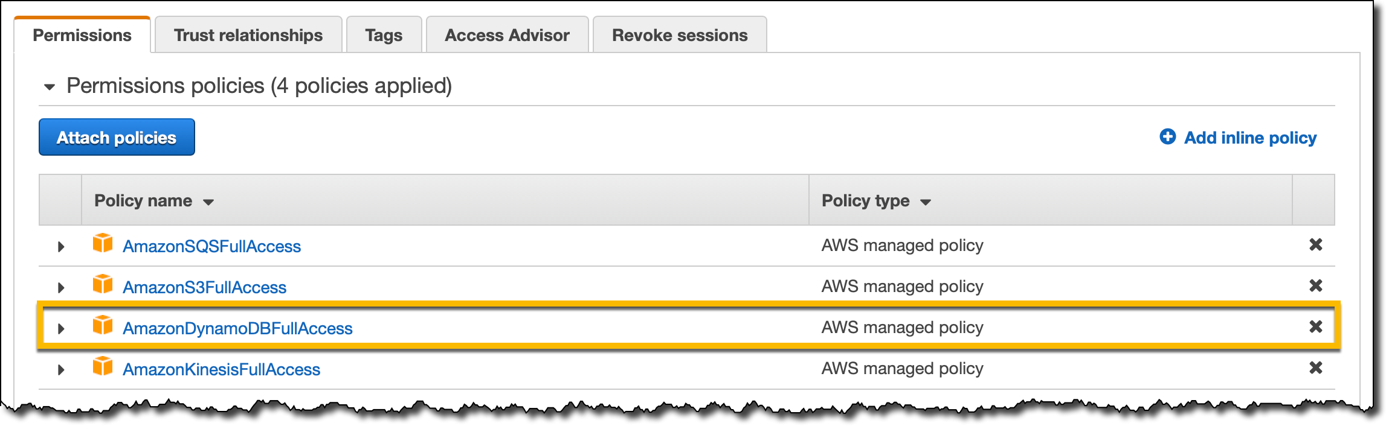
Task: Remove the AmazonS3FullAccess policy with X
Action: click(x=1315, y=286)
